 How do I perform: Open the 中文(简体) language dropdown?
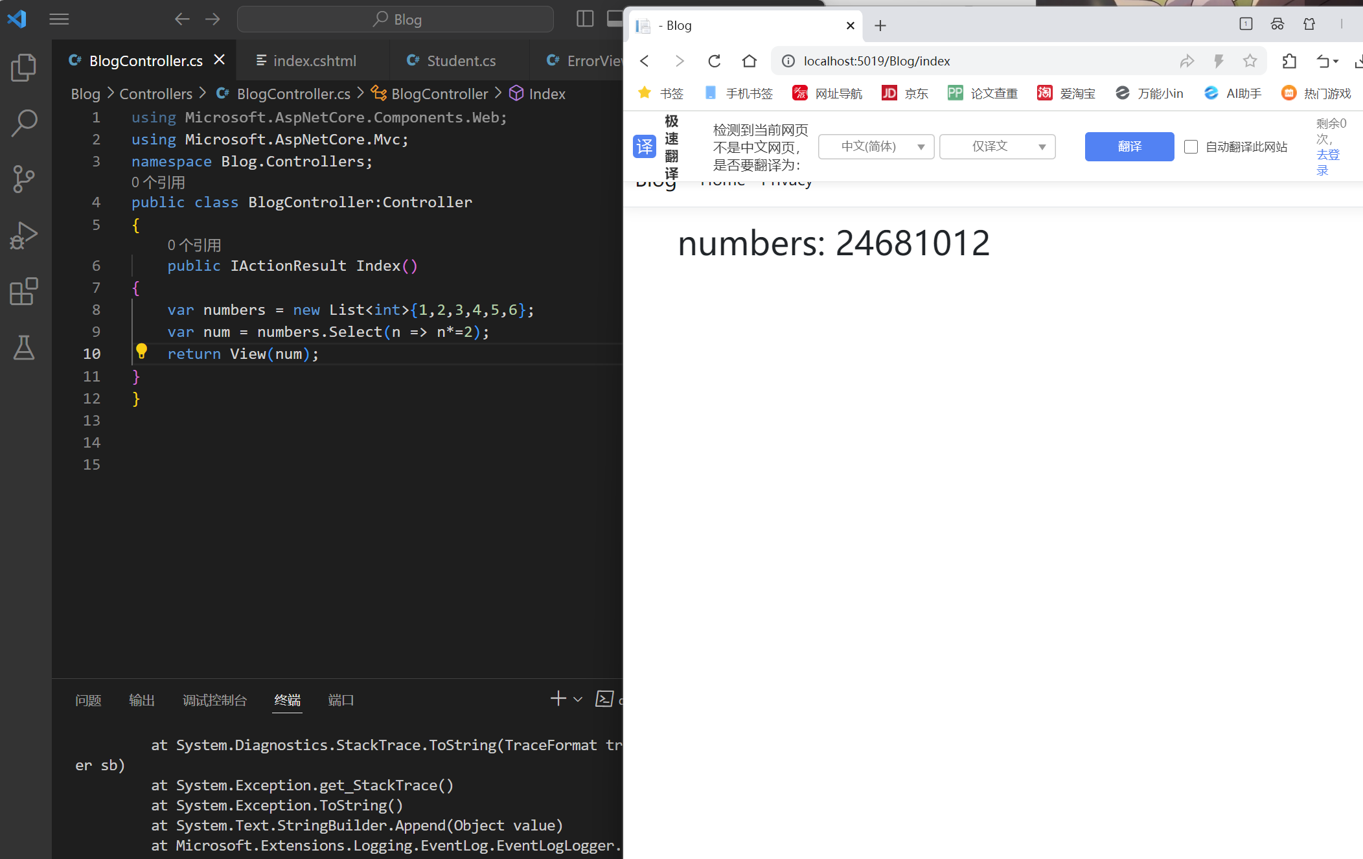point(876,147)
